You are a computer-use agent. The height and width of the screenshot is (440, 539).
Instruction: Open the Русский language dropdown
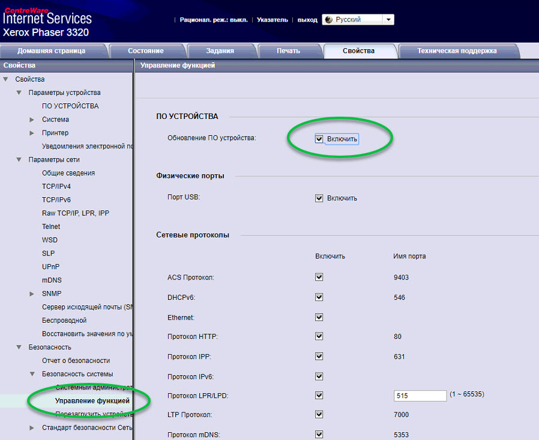[388, 20]
